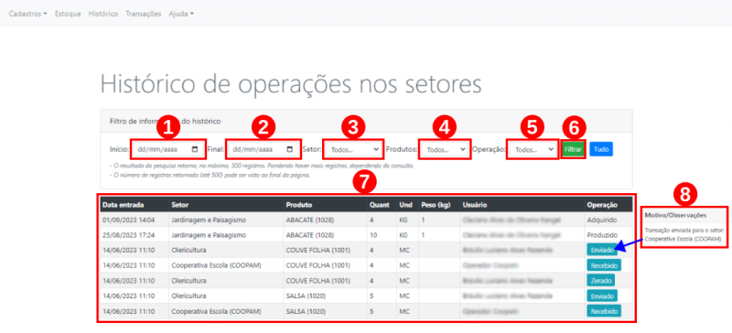Expand the Ajuda navigation menu
This screenshot has height=333, width=732.
[181, 14]
